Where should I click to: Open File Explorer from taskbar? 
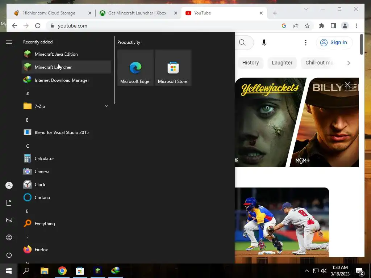44,271
